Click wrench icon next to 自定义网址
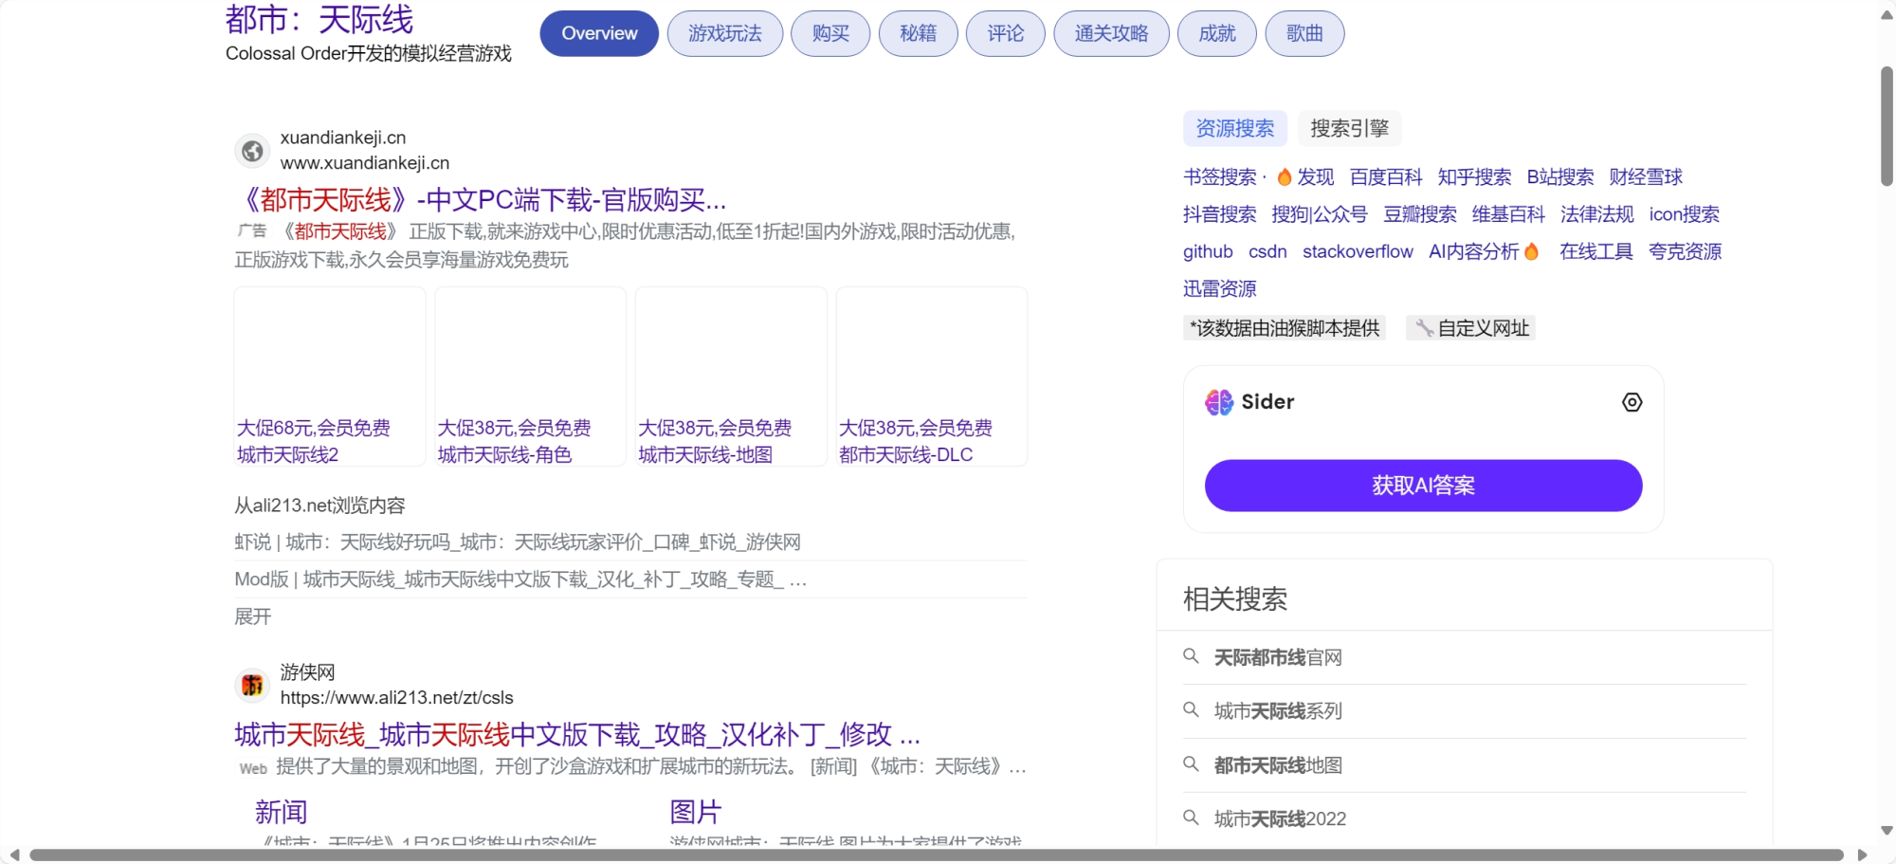Viewport: 1896px width, 864px height. (x=1424, y=328)
